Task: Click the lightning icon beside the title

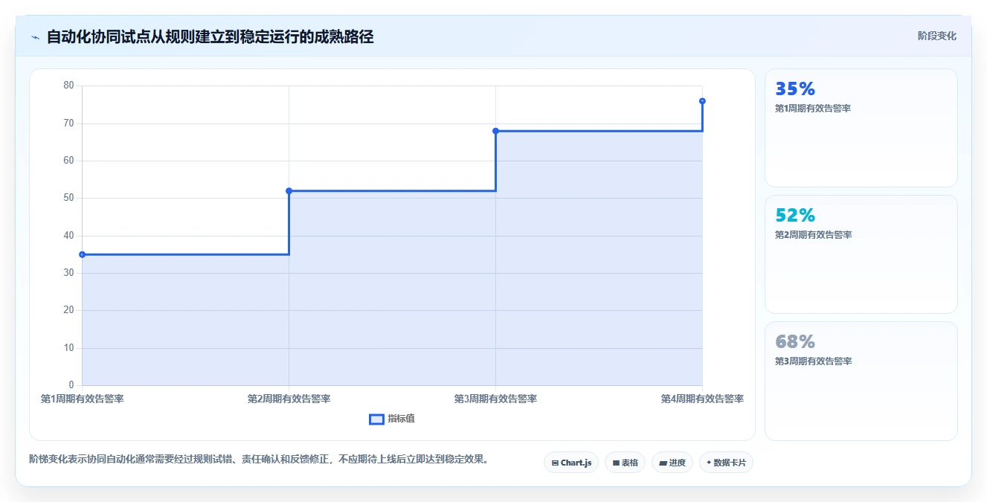Action: tap(35, 37)
